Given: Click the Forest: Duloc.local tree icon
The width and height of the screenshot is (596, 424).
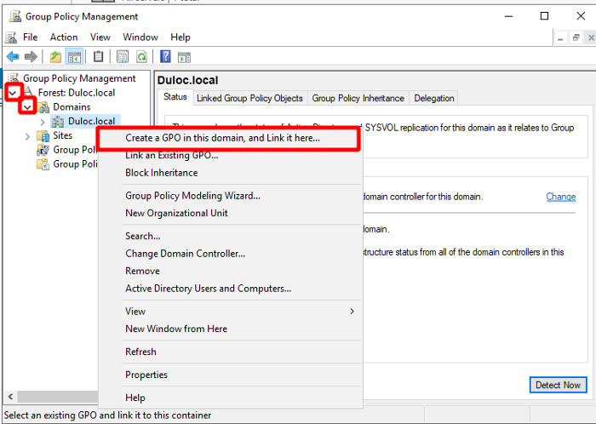Looking at the screenshot, I should [29, 92].
